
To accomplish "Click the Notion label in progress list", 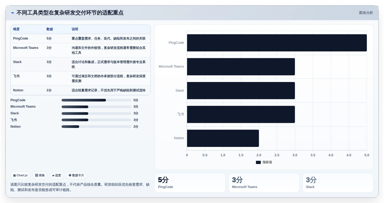I will (16, 127).
